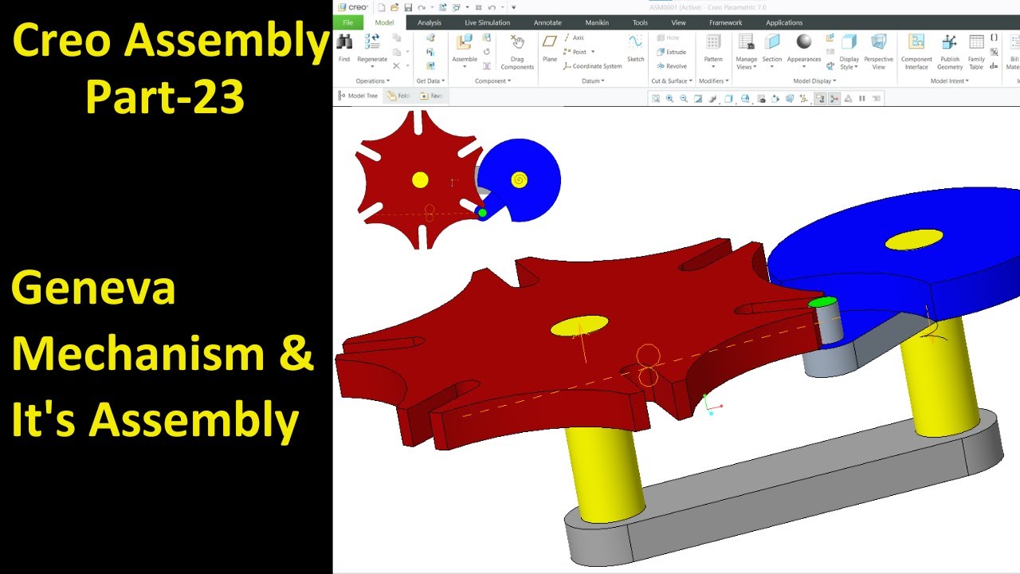
Task: Customize quick access toolbar dropdown arrow
Action: click(513, 7)
